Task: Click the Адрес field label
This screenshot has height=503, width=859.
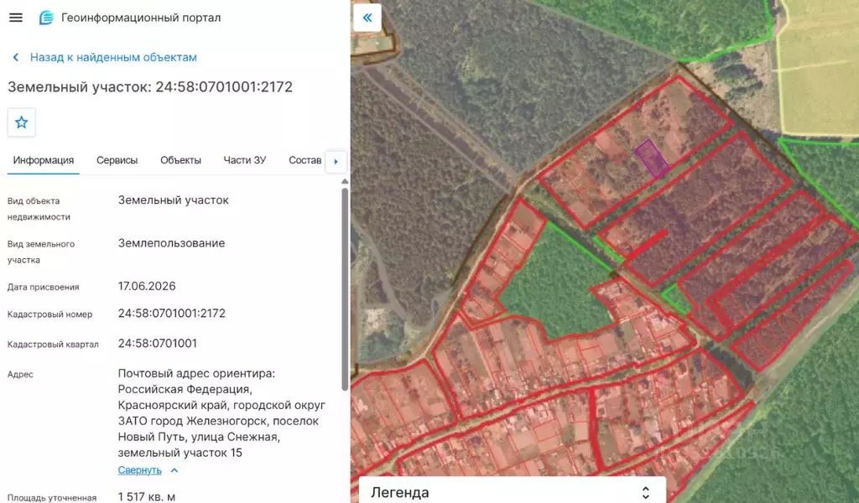Action: click(x=20, y=375)
